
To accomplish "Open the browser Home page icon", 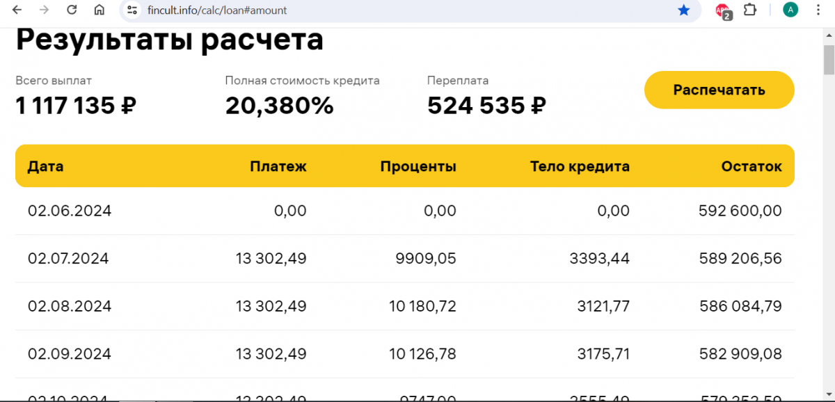I will click(100, 10).
